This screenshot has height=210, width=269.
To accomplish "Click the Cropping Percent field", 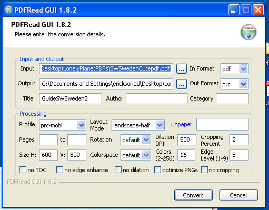I will pyautogui.click(x=239, y=139).
